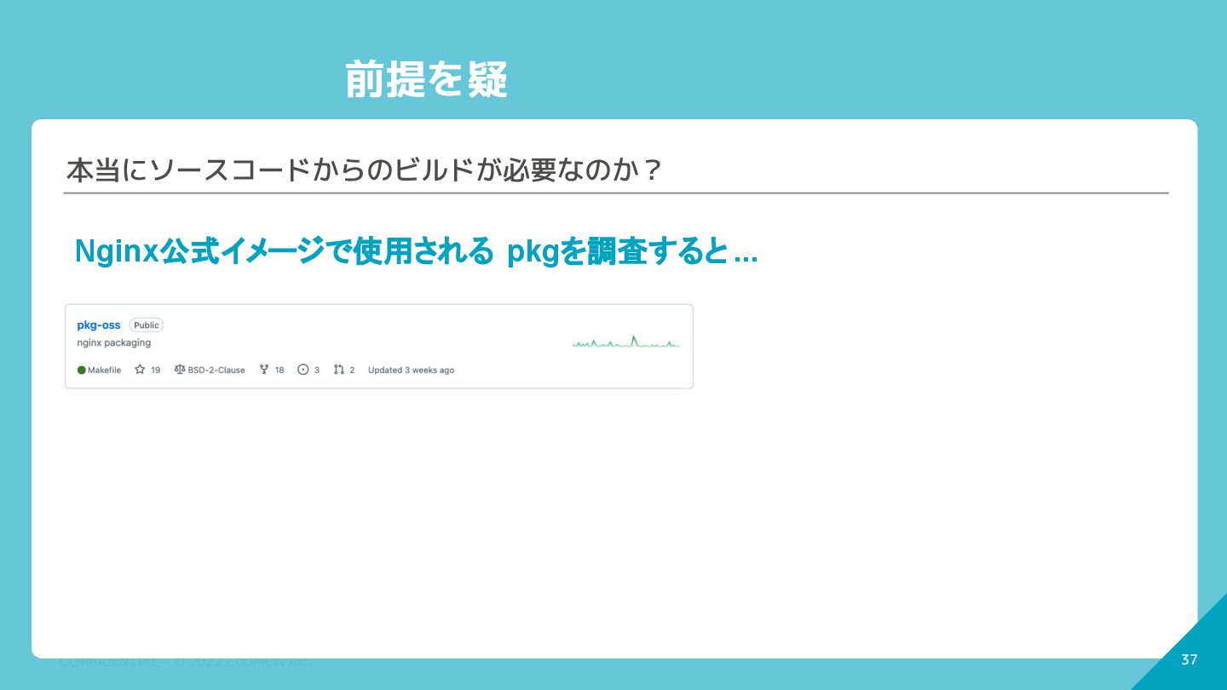Click the BSD-2-Clause license scale icon
The image size is (1227, 690).
pyautogui.click(x=180, y=370)
